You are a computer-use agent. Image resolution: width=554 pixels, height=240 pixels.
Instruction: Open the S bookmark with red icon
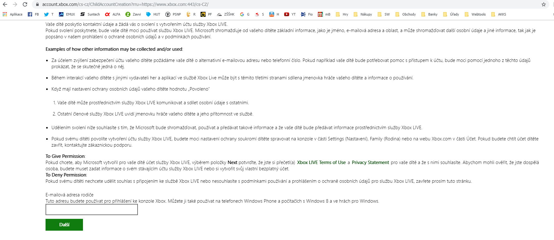pos(260,14)
